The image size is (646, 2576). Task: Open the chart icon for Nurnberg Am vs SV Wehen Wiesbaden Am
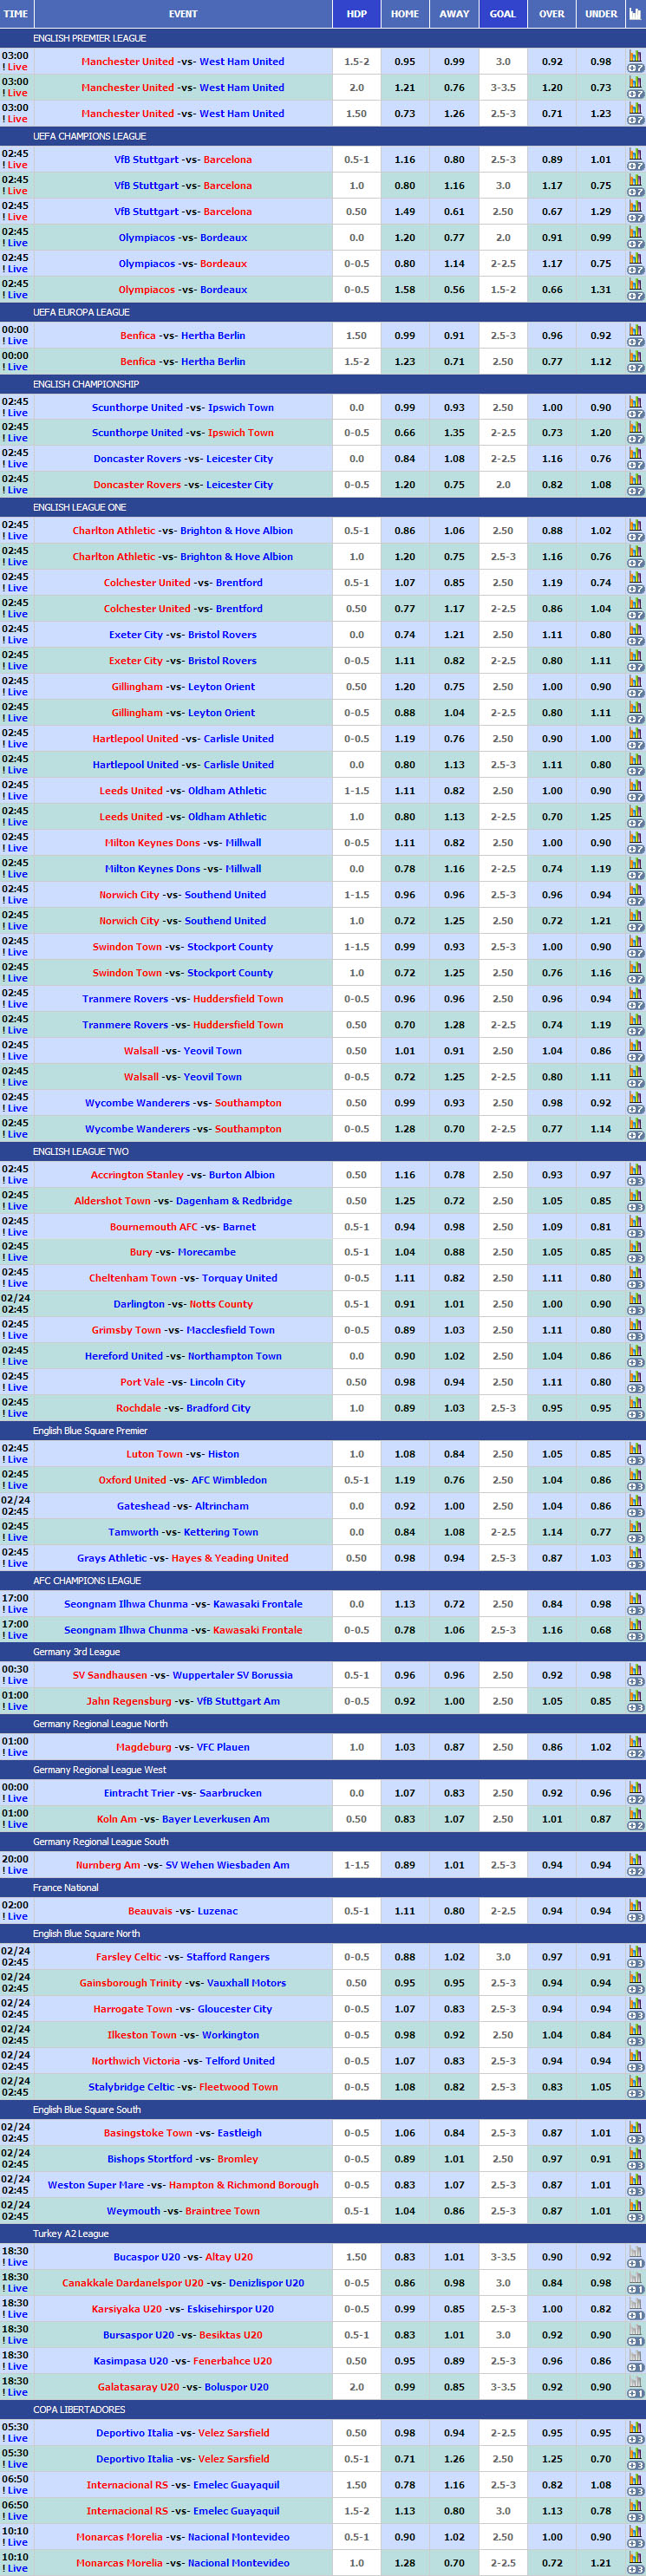point(635,1860)
